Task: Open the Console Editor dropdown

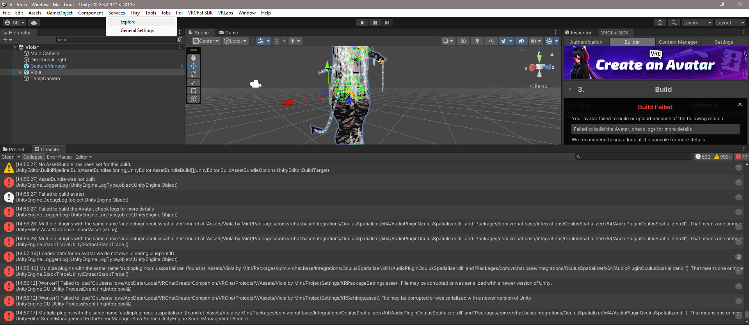Action: pos(84,157)
